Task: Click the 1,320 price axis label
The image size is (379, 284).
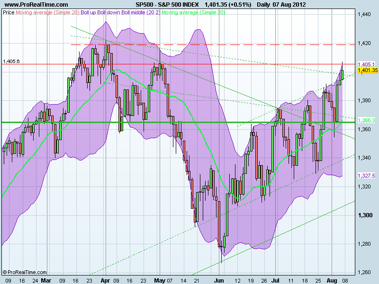Action: (x=364, y=186)
